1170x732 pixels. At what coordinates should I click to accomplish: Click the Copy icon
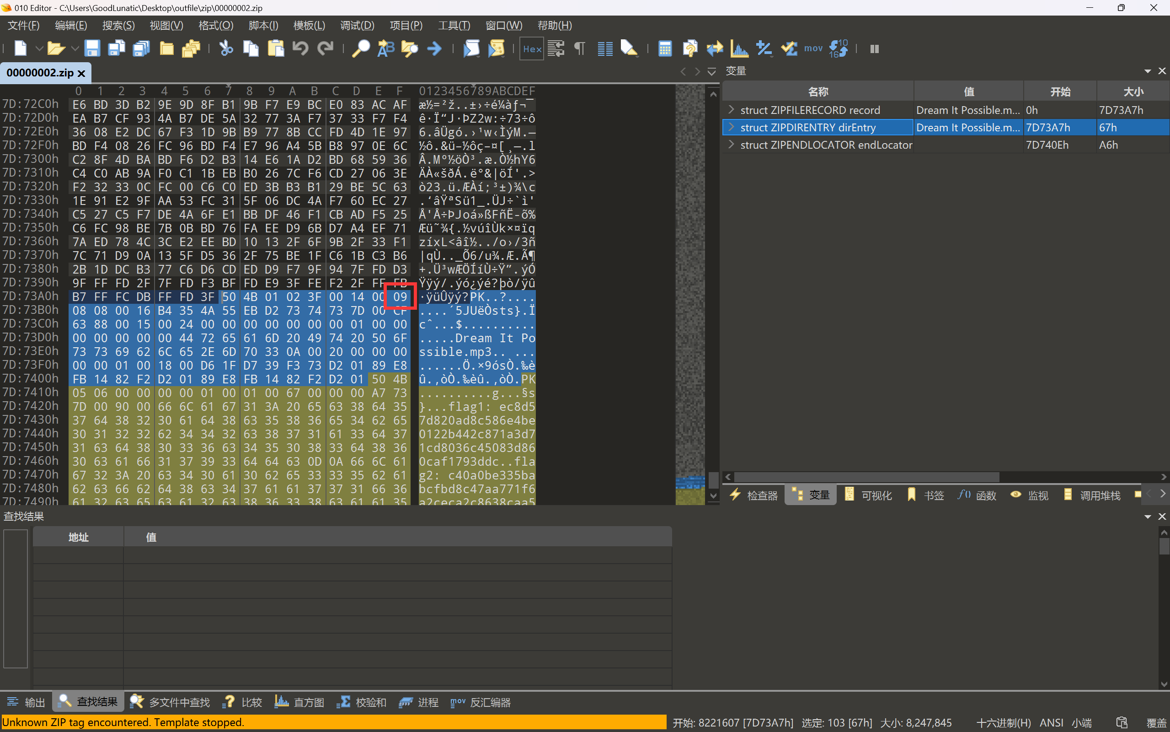[251, 48]
